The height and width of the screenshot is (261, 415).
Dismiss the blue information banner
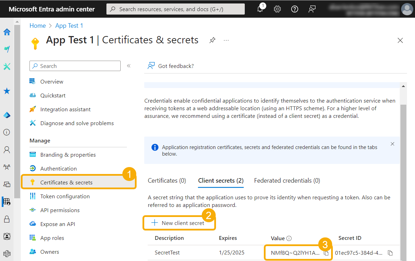tap(392, 143)
